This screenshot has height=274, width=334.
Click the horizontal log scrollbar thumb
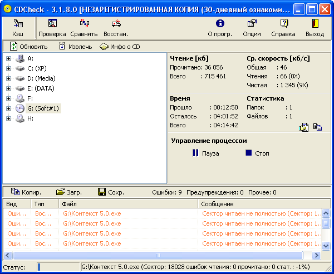[x=158, y=255]
